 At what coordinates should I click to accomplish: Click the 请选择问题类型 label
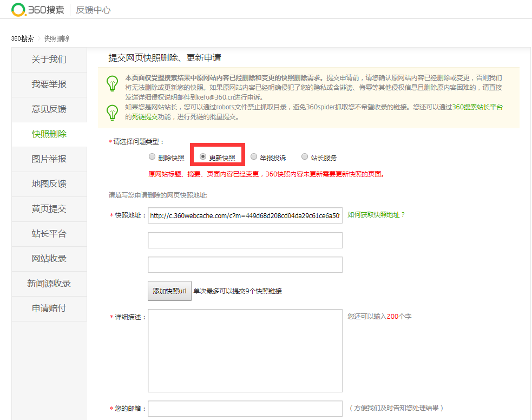point(136,141)
